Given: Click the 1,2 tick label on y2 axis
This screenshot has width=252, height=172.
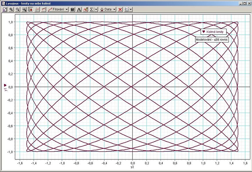Looking at the screenshot, I should [x=217, y=163].
